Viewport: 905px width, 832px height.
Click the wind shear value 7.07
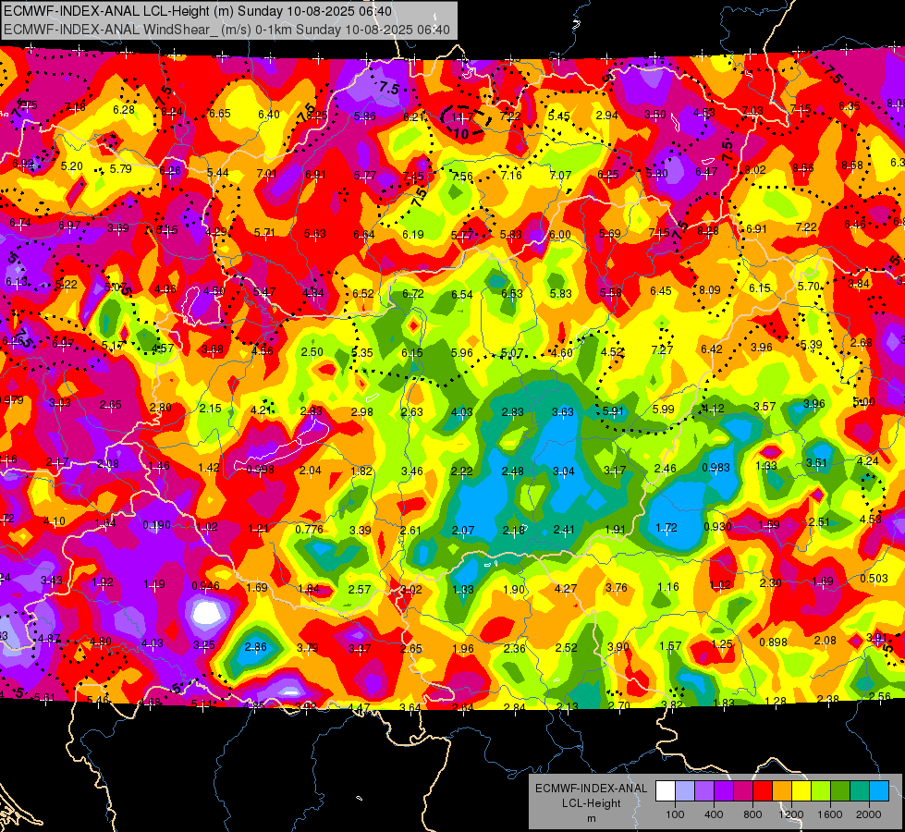pyautogui.click(x=560, y=175)
